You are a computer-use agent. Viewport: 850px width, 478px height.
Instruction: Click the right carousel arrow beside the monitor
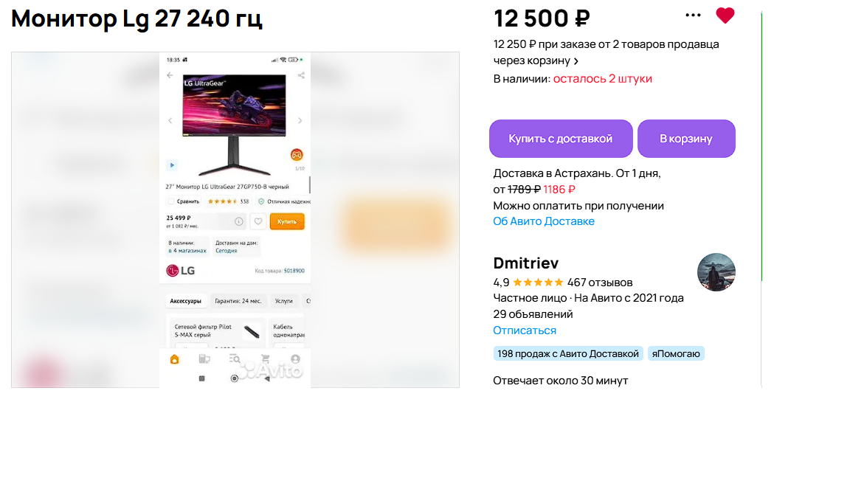click(300, 120)
